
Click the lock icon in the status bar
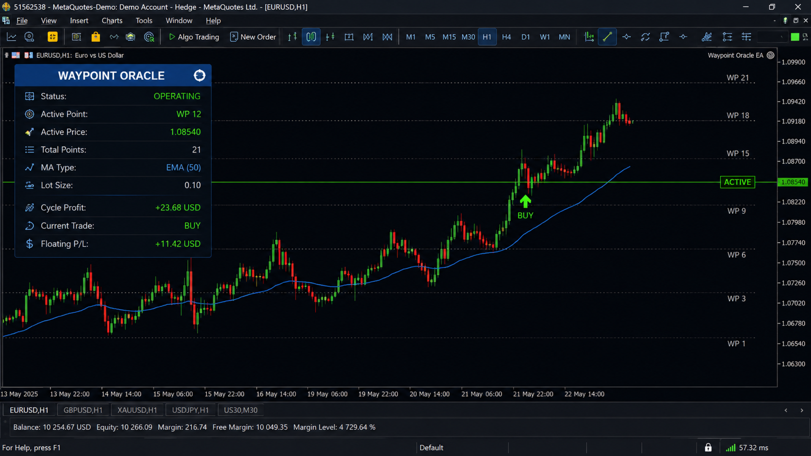(708, 447)
